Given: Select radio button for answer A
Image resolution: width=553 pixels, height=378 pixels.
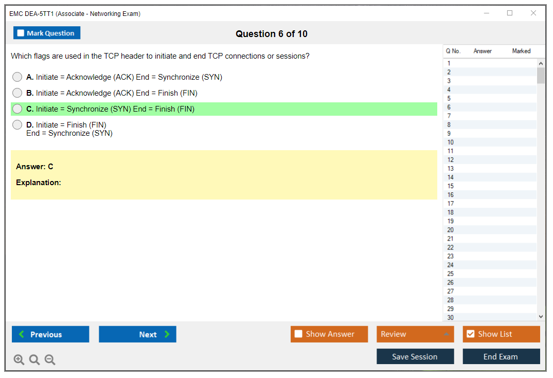Looking at the screenshot, I should pos(17,77).
